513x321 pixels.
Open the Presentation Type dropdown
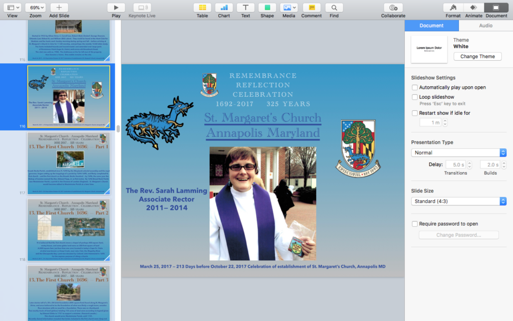pyautogui.click(x=459, y=152)
